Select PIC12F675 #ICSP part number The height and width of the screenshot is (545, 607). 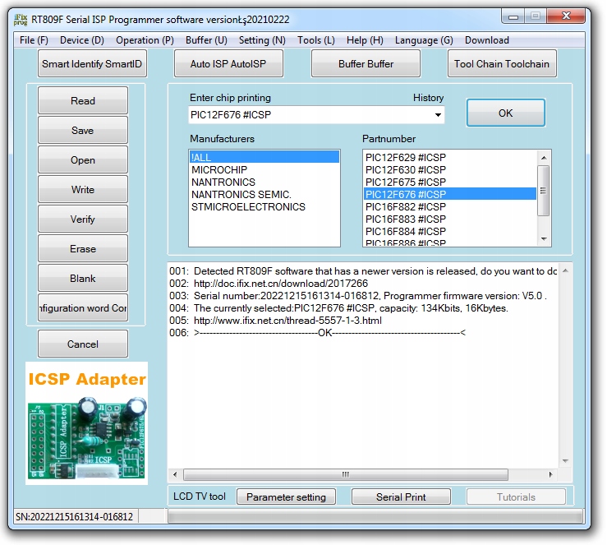pos(450,182)
